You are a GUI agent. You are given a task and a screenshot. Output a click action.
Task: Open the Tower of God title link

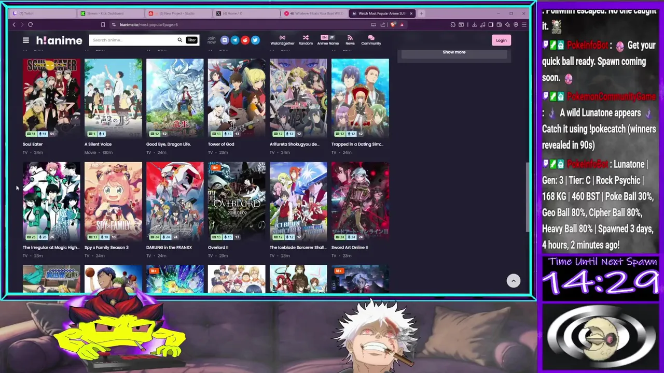point(221,144)
